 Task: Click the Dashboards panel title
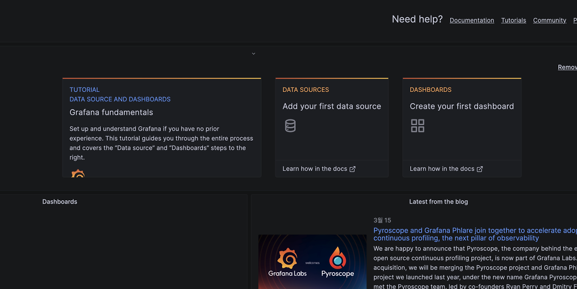tap(60, 202)
